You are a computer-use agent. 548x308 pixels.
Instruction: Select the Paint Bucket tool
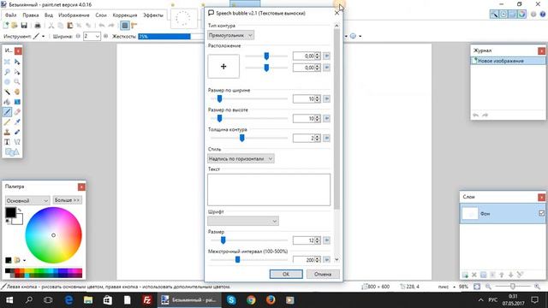click(7, 102)
